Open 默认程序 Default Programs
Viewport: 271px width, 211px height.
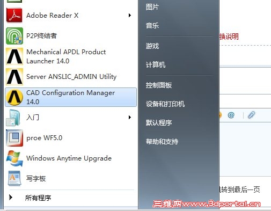tap(159, 123)
